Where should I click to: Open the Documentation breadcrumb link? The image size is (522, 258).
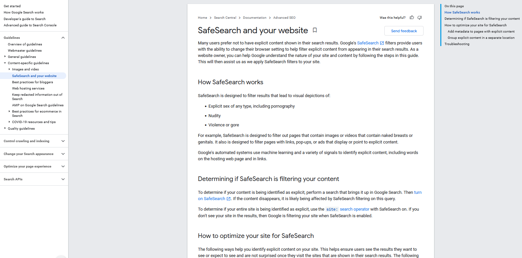(x=255, y=18)
